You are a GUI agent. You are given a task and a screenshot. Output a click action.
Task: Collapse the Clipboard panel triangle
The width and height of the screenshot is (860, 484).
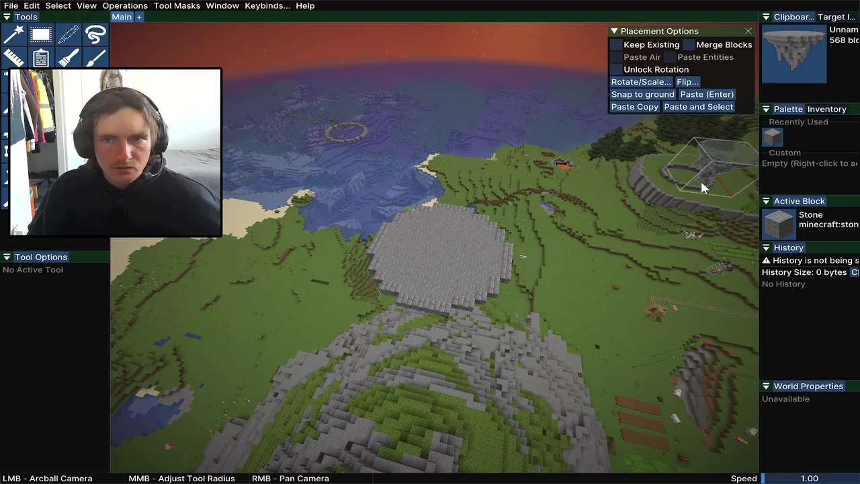(x=766, y=17)
